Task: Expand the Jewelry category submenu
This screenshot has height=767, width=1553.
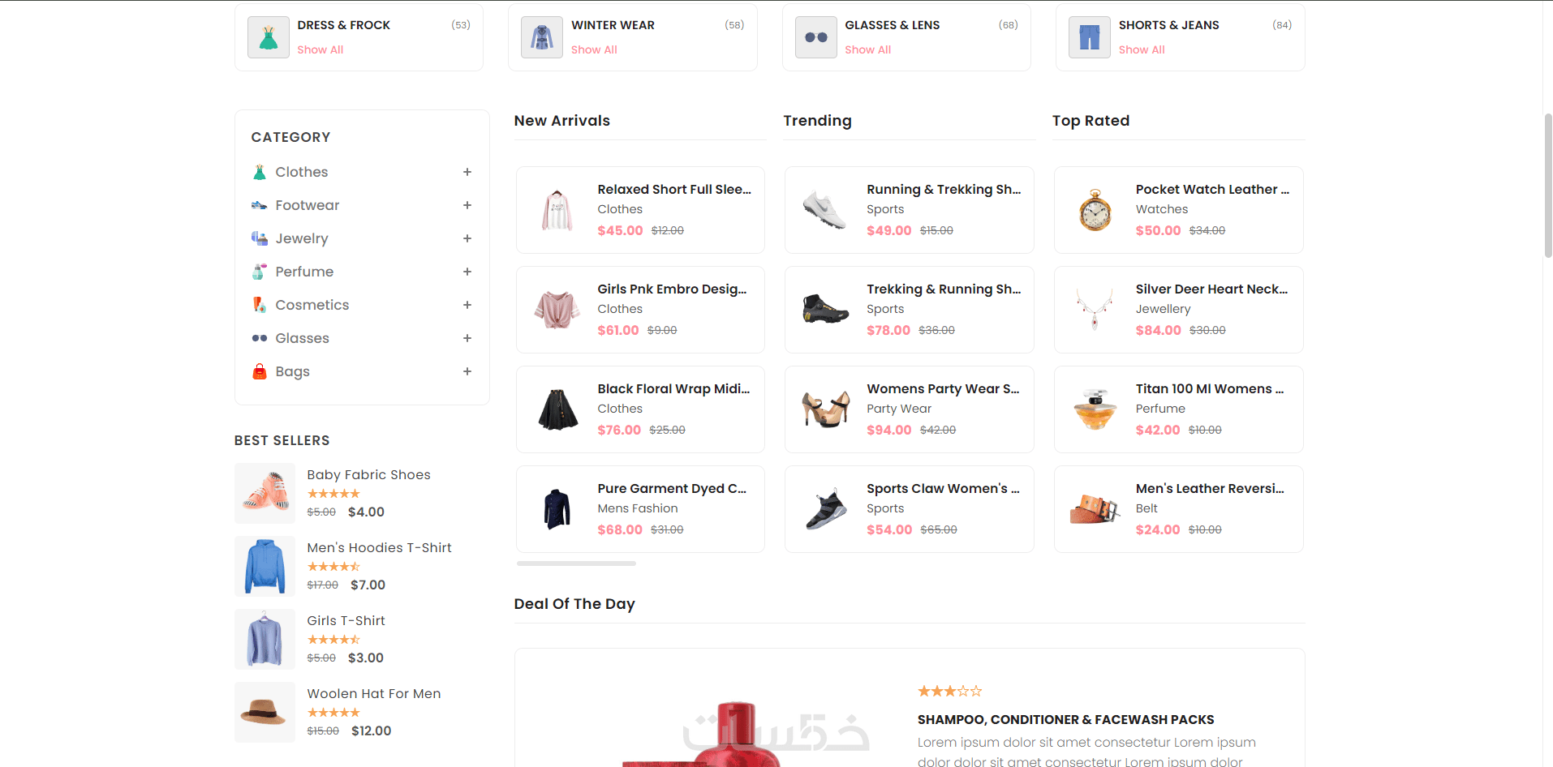Action: pos(467,238)
